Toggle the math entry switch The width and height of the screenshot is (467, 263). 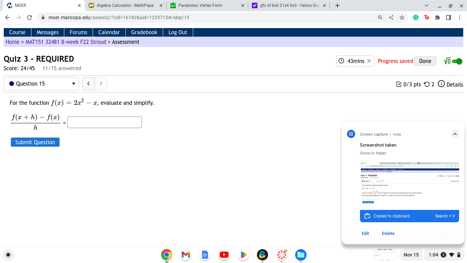[457, 61]
